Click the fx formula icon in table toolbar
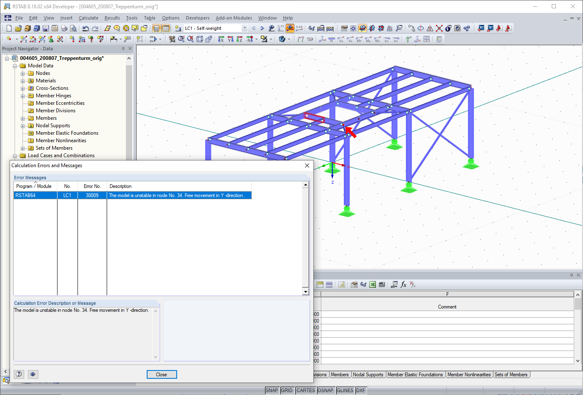The width and height of the screenshot is (583, 395). point(403,284)
